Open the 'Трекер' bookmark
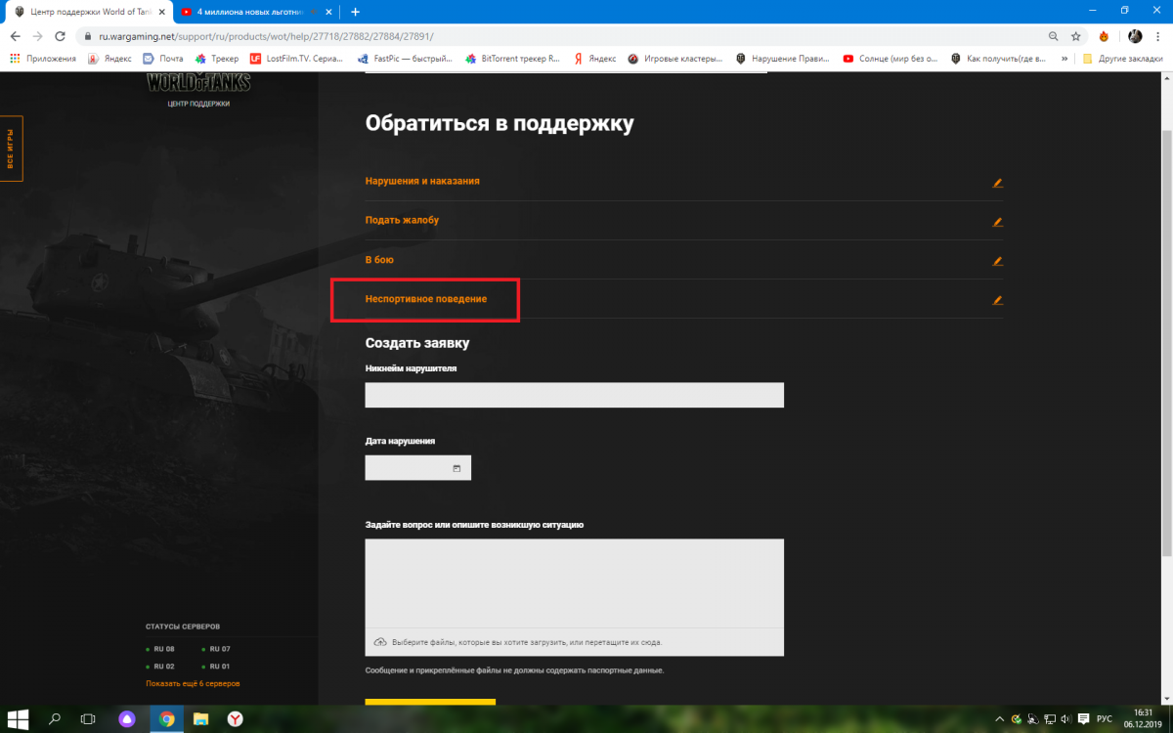The width and height of the screenshot is (1173, 733). [216, 59]
